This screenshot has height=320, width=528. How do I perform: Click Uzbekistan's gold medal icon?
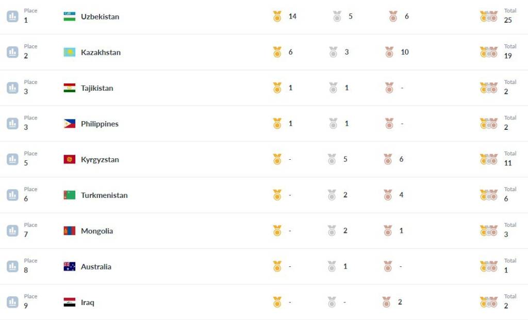(277, 16)
